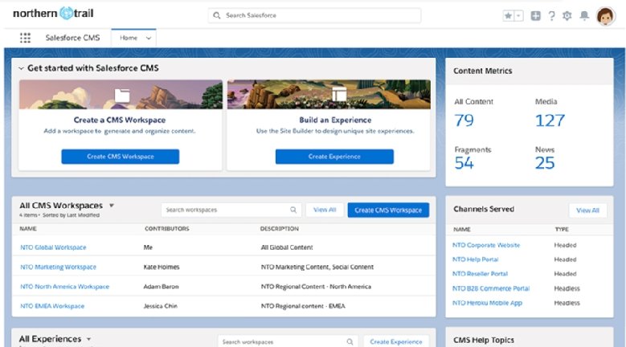Click the folder icon on workspace banner
The height and width of the screenshot is (347, 626).
(122, 96)
